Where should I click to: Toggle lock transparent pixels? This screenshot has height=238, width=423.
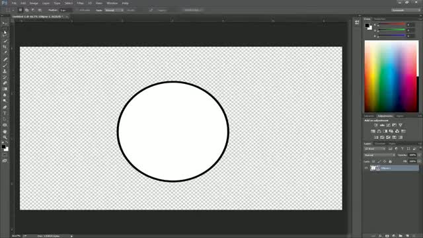point(373,161)
